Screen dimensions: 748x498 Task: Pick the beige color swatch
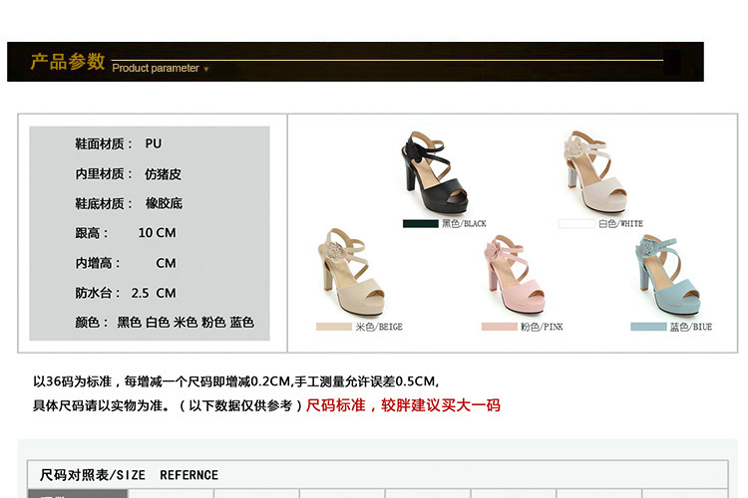(333, 327)
